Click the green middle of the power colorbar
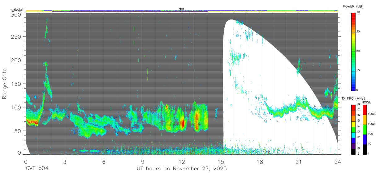The image size is (380, 175). click(x=353, y=51)
